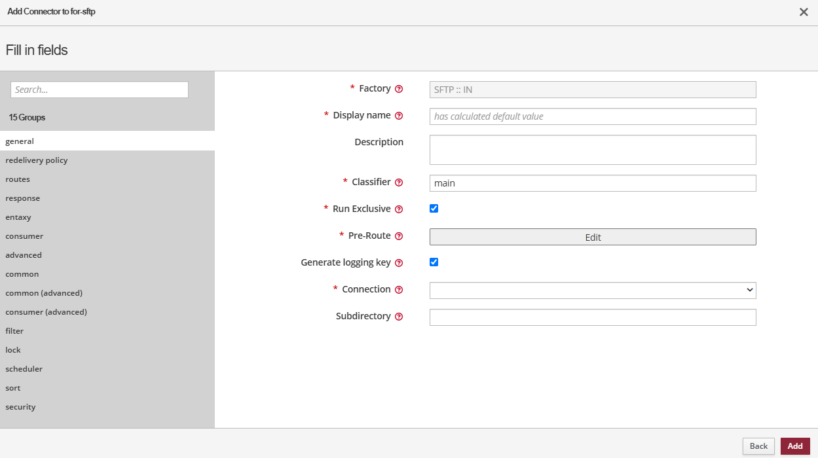Switch to the scheduler group

coord(24,369)
